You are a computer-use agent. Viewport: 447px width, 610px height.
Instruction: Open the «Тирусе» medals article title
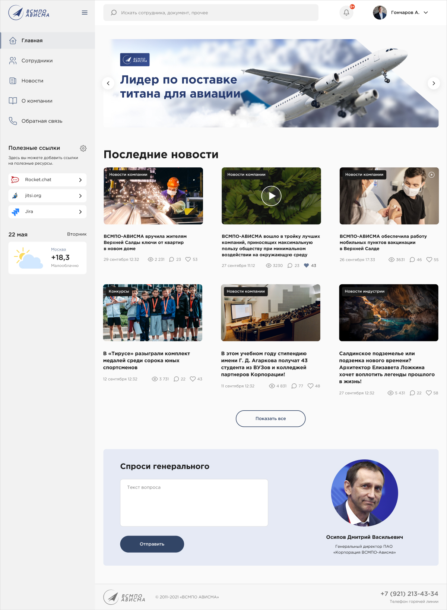click(146, 360)
